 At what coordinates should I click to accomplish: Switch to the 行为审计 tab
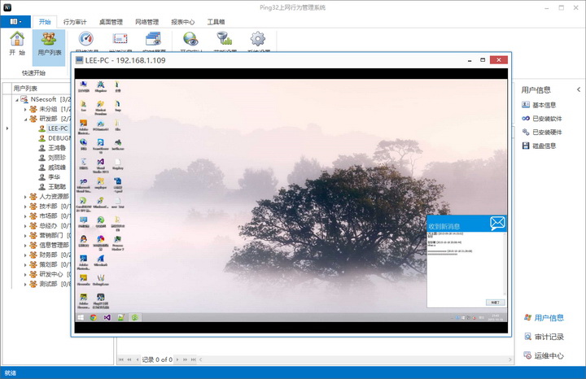(75, 22)
